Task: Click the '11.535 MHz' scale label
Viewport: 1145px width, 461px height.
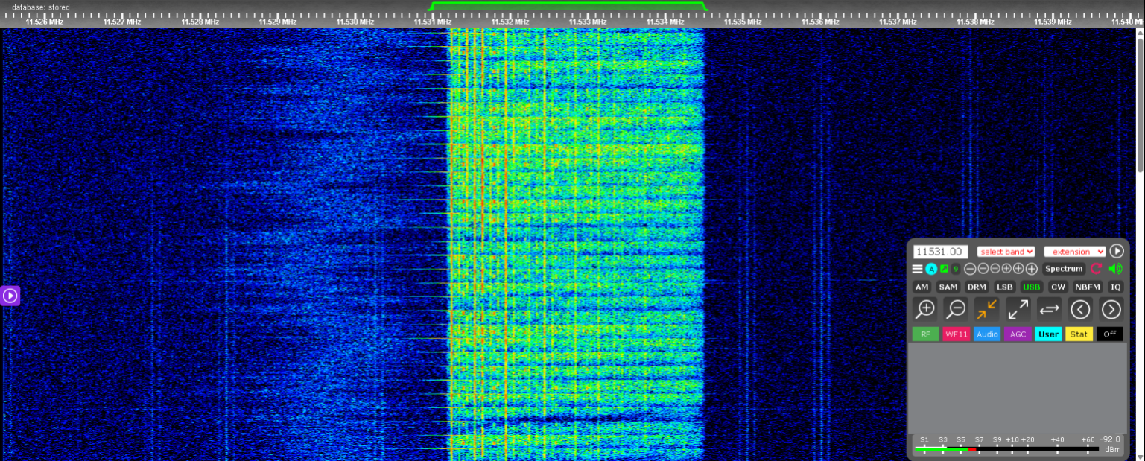Action: point(743,22)
